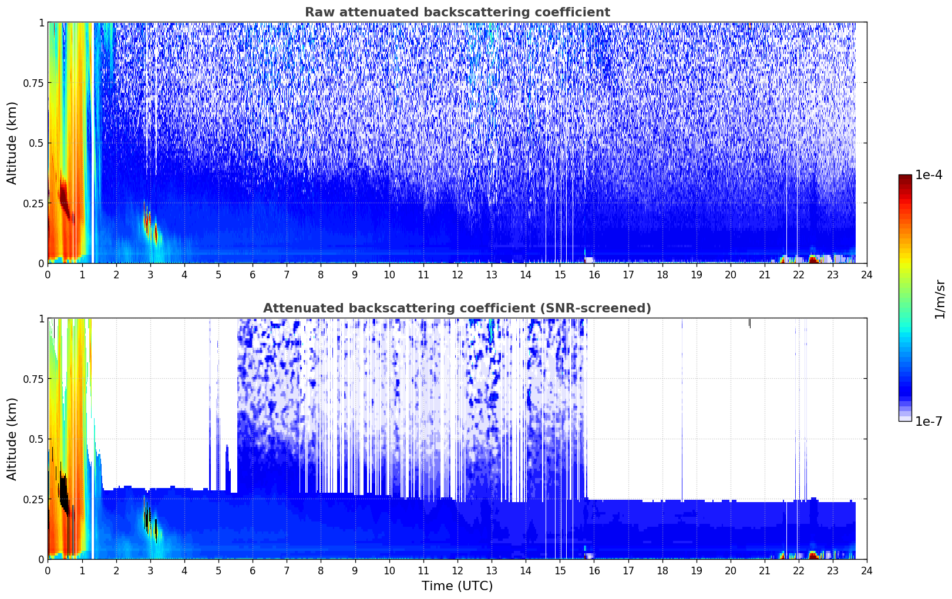Click the colorbar's 1e-4 upper limit label
The width and height of the screenshot is (952, 599).
(x=929, y=175)
